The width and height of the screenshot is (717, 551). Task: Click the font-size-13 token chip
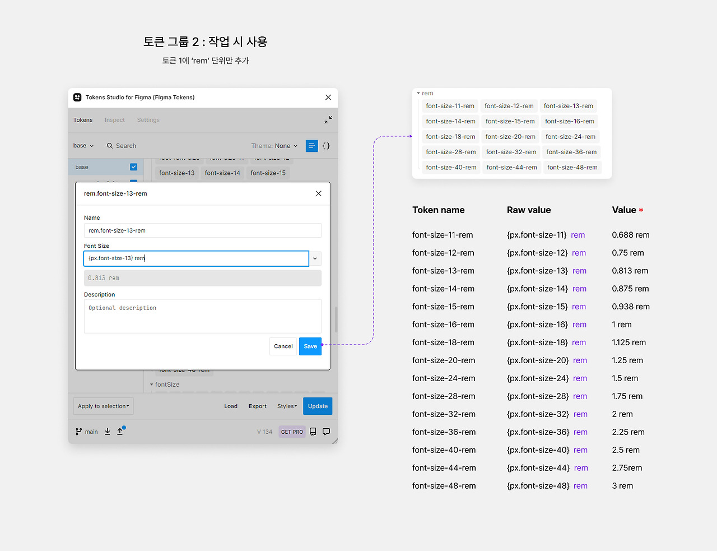(177, 173)
